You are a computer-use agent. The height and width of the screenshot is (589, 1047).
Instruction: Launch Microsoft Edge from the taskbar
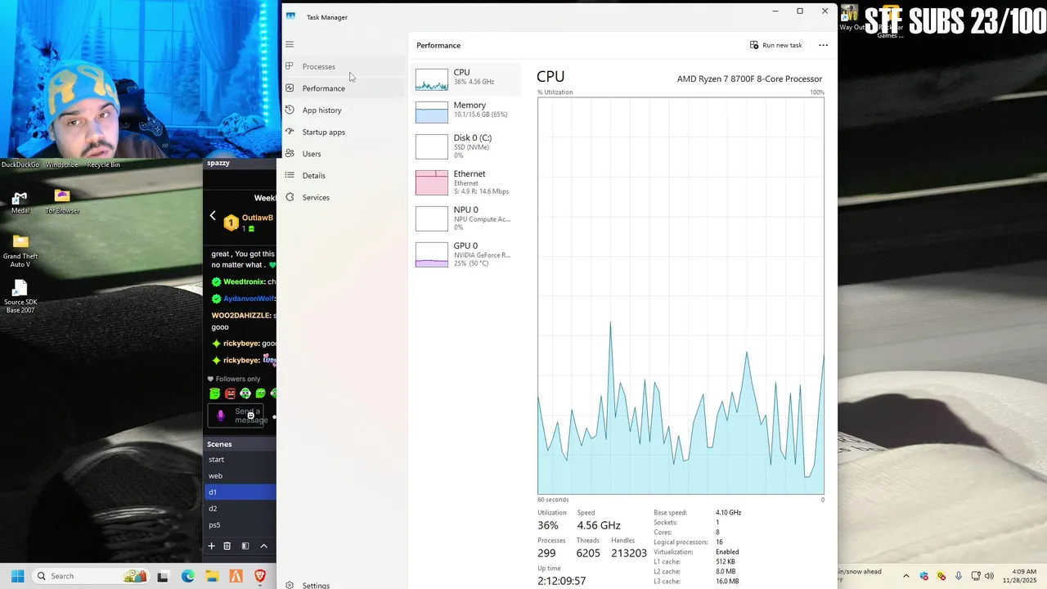pos(187,576)
